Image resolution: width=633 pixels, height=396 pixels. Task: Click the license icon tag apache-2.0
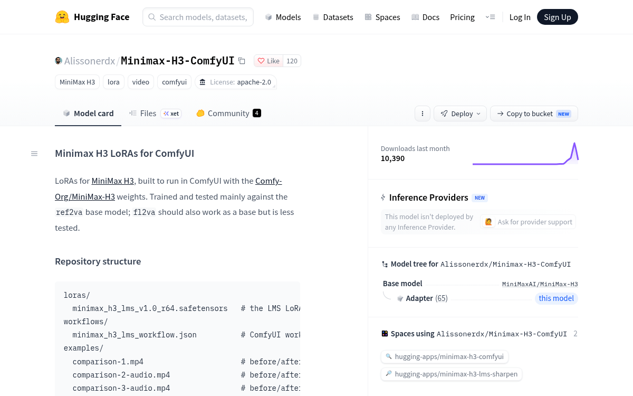(236, 82)
